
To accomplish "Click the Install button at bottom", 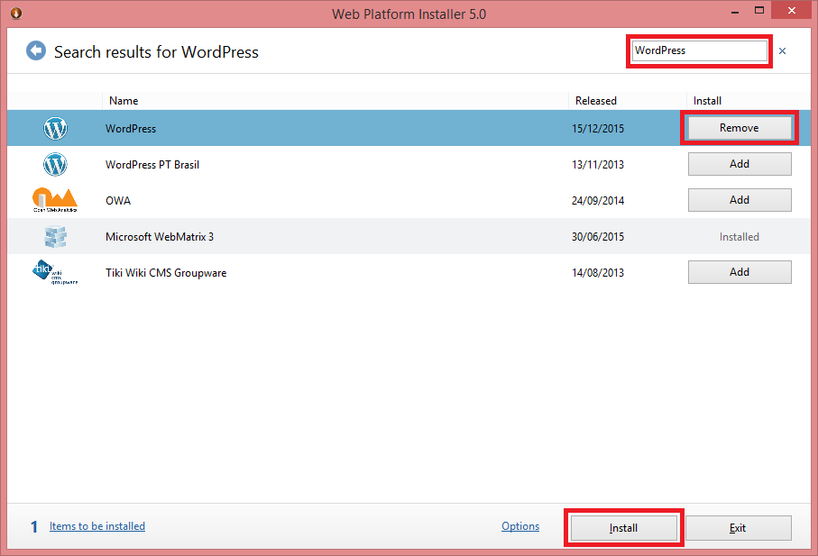I will tap(623, 528).
